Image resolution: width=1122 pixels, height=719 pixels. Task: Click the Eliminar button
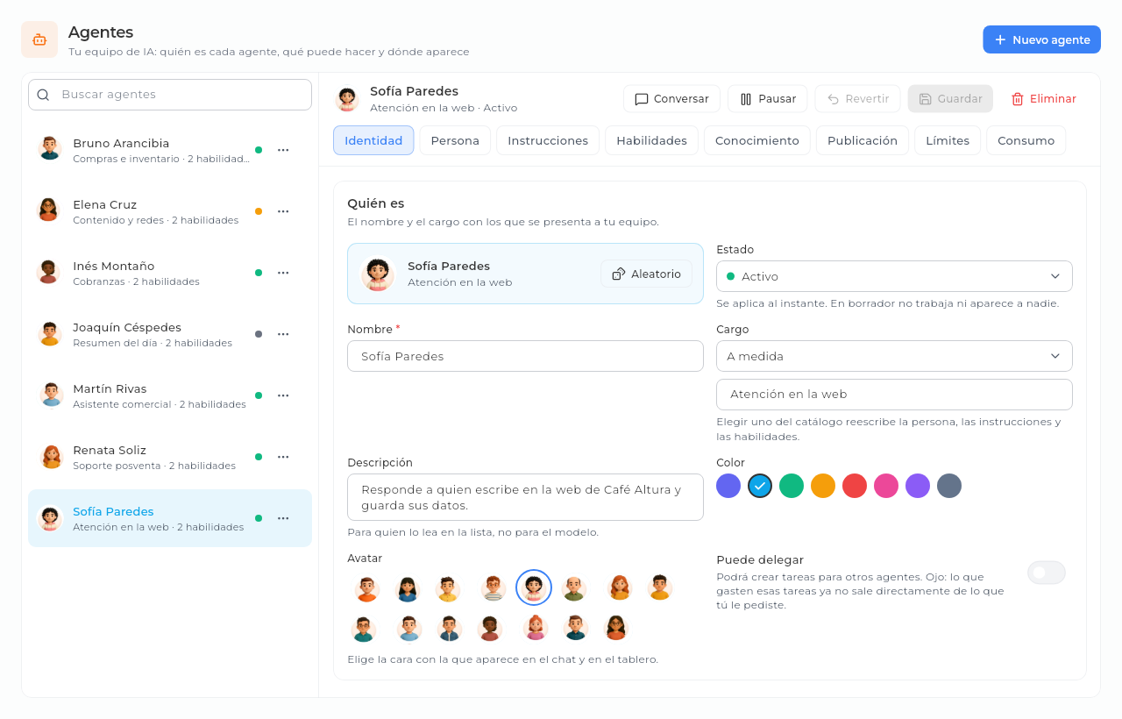(x=1043, y=99)
